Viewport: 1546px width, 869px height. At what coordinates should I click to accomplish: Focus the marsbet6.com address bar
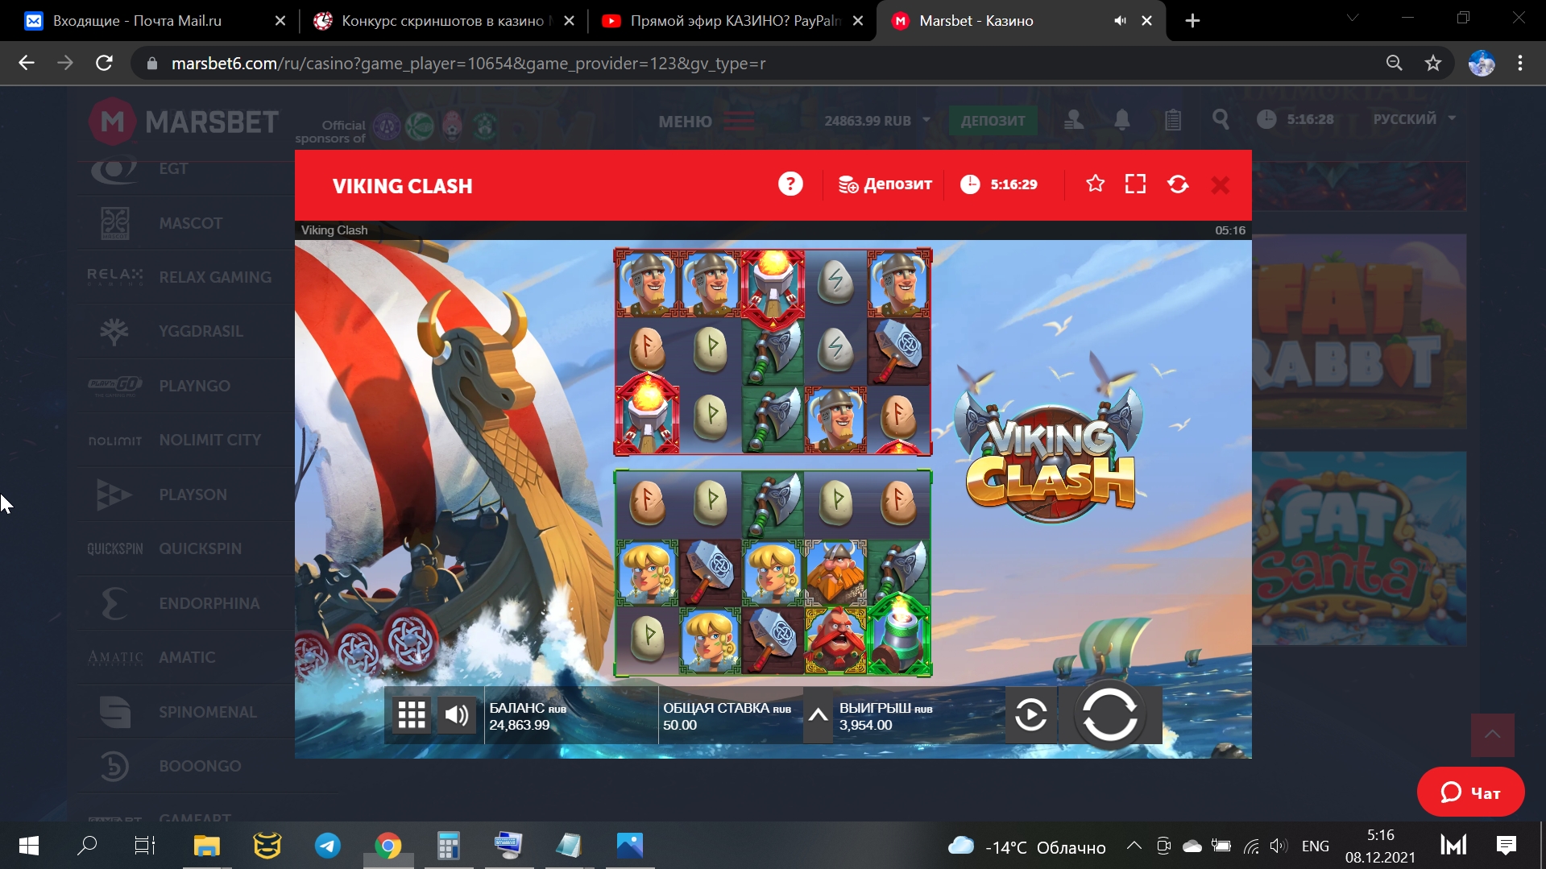click(757, 63)
